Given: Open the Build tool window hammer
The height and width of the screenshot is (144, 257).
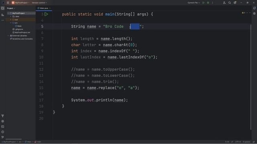Looking at the screenshot, I should click(x=3, y=116).
